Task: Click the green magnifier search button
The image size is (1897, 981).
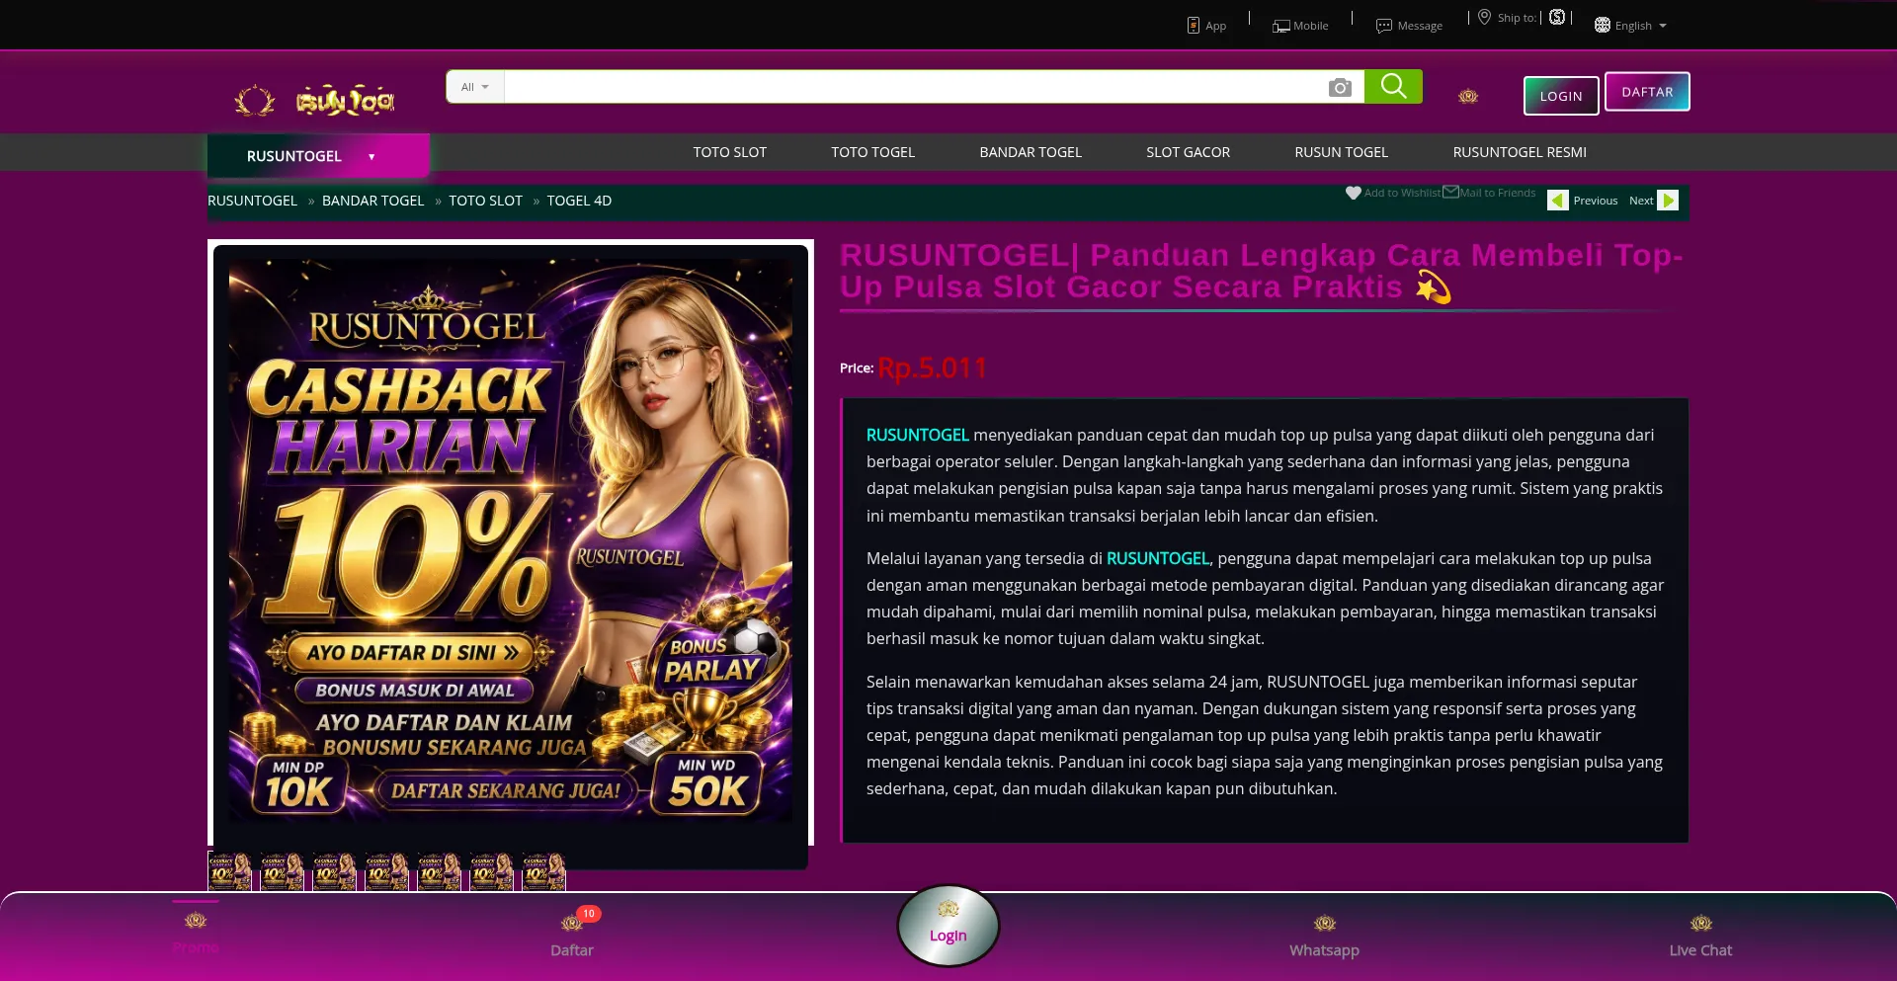Action: click(x=1393, y=87)
